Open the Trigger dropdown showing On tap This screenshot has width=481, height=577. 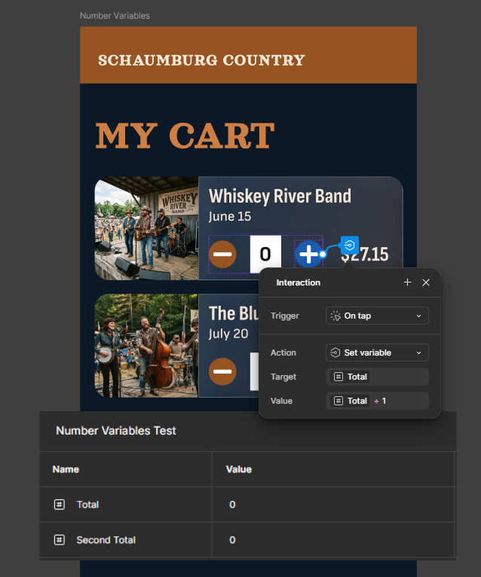(377, 316)
